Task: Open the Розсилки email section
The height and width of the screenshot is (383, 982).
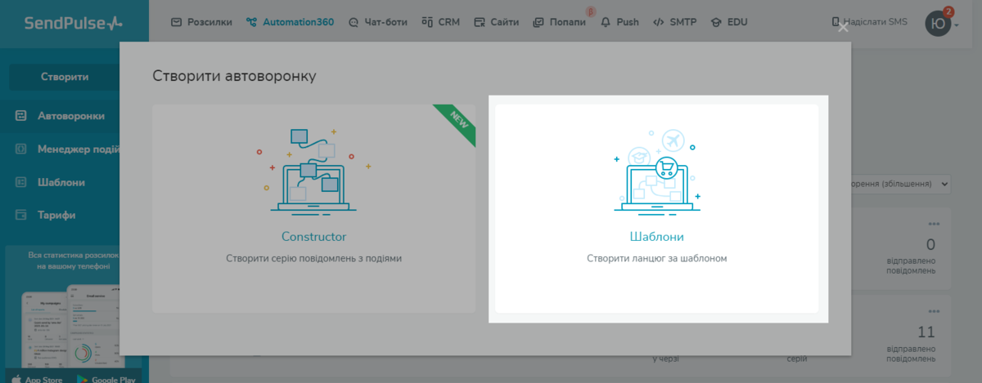Action: click(x=201, y=22)
